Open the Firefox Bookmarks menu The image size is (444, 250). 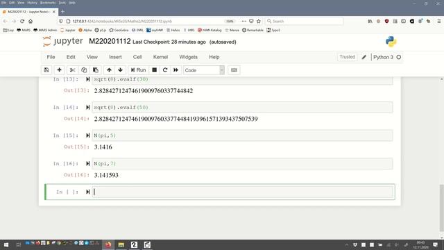tap(48, 3)
